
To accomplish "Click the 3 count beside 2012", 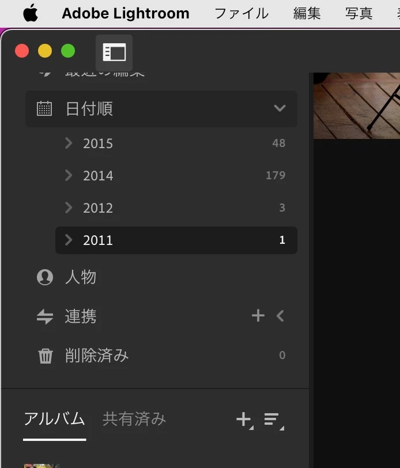I will [x=282, y=207].
